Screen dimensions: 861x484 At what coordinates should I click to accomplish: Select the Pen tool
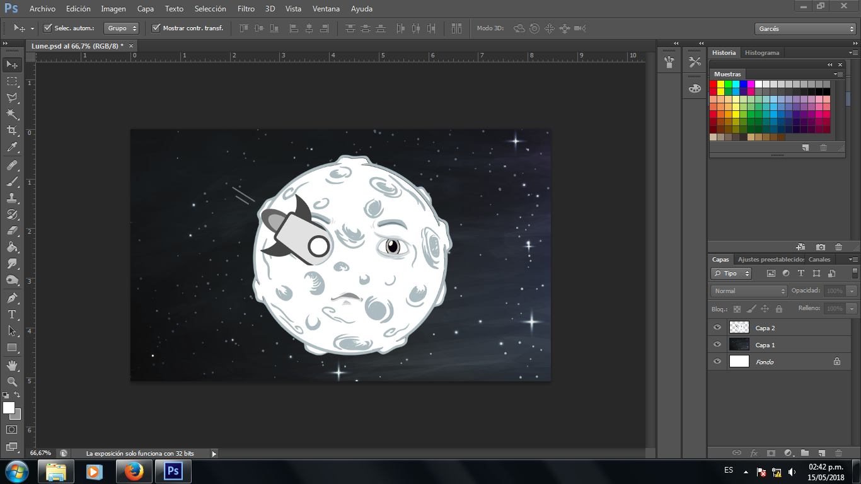click(x=12, y=297)
